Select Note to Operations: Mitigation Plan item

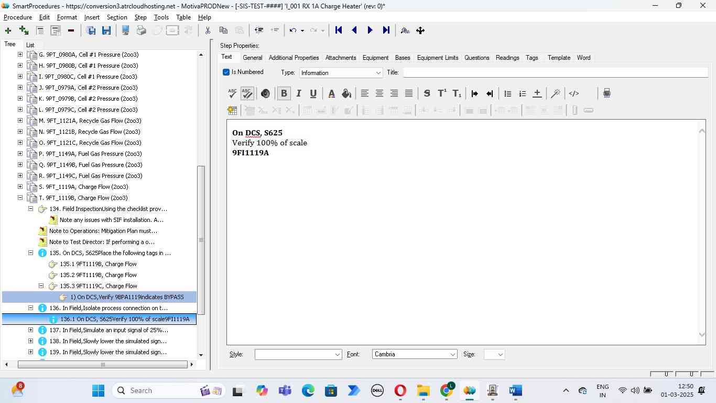[x=103, y=231]
